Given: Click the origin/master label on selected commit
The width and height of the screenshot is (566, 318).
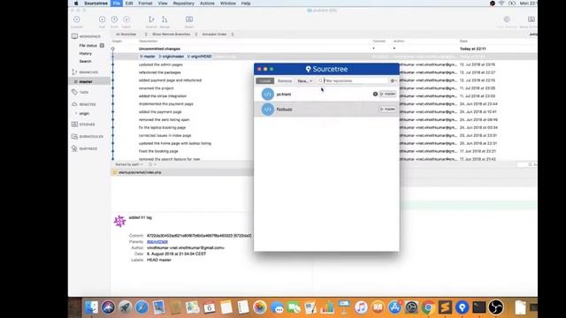Looking at the screenshot, I should click(172, 57).
